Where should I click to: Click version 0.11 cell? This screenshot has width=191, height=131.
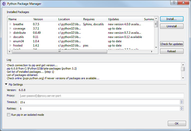pyautogui.click(x=36, y=37)
